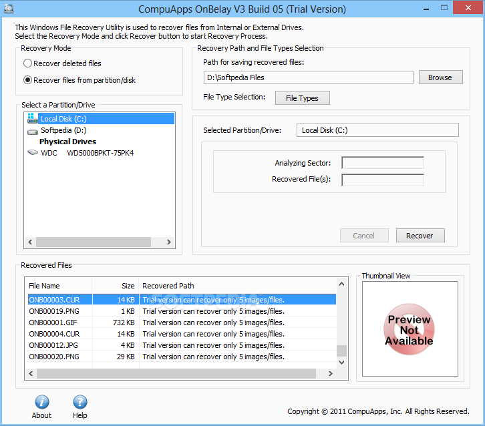This screenshot has height=426, width=485.
Task: Open the Help question mark icon
Action: (79, 402)
